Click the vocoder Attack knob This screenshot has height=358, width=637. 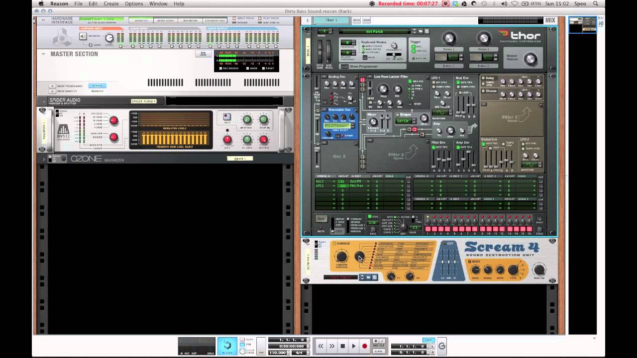coord(247,119)
